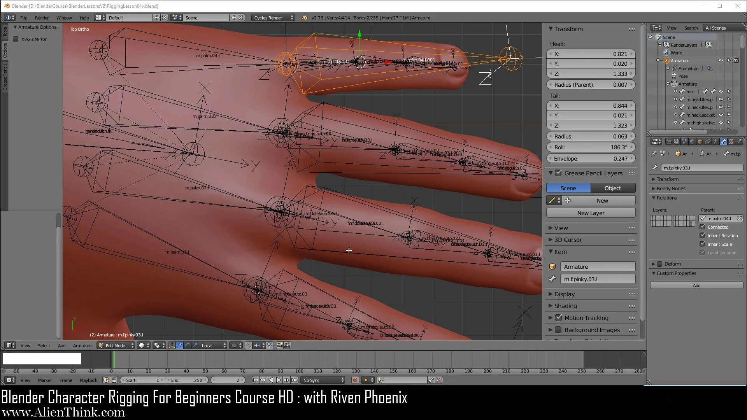Jump to the end frame

[294, 380]
